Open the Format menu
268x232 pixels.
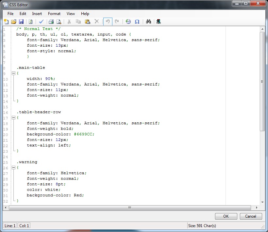pyautogui.click(x=54, y=14)
